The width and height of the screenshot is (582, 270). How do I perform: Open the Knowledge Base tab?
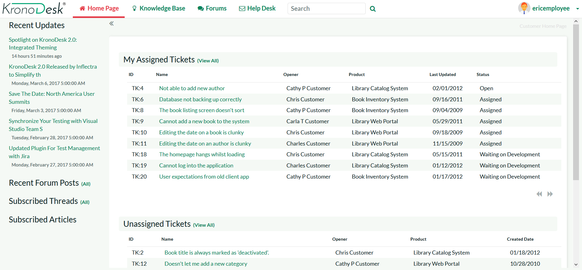[x=159, y=9]
